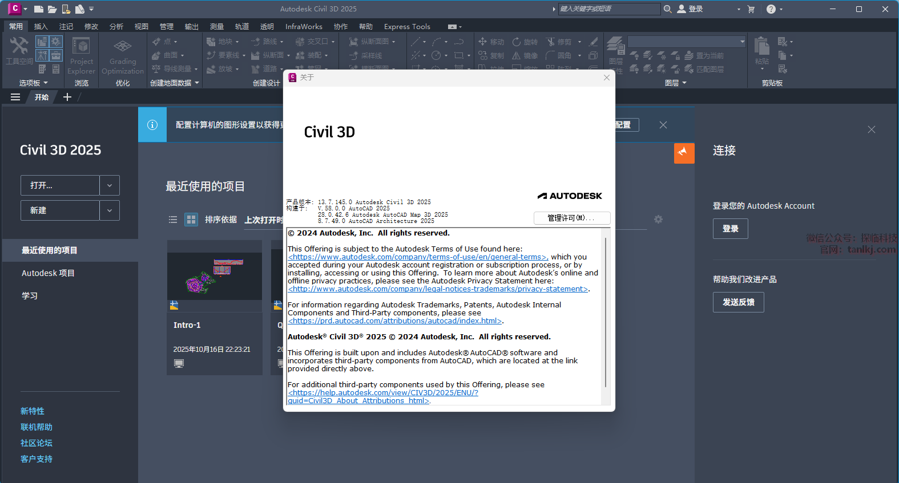Switch to the InfraWorks ribbon tab
The image size is (899, 483).
tap(304, 27)
